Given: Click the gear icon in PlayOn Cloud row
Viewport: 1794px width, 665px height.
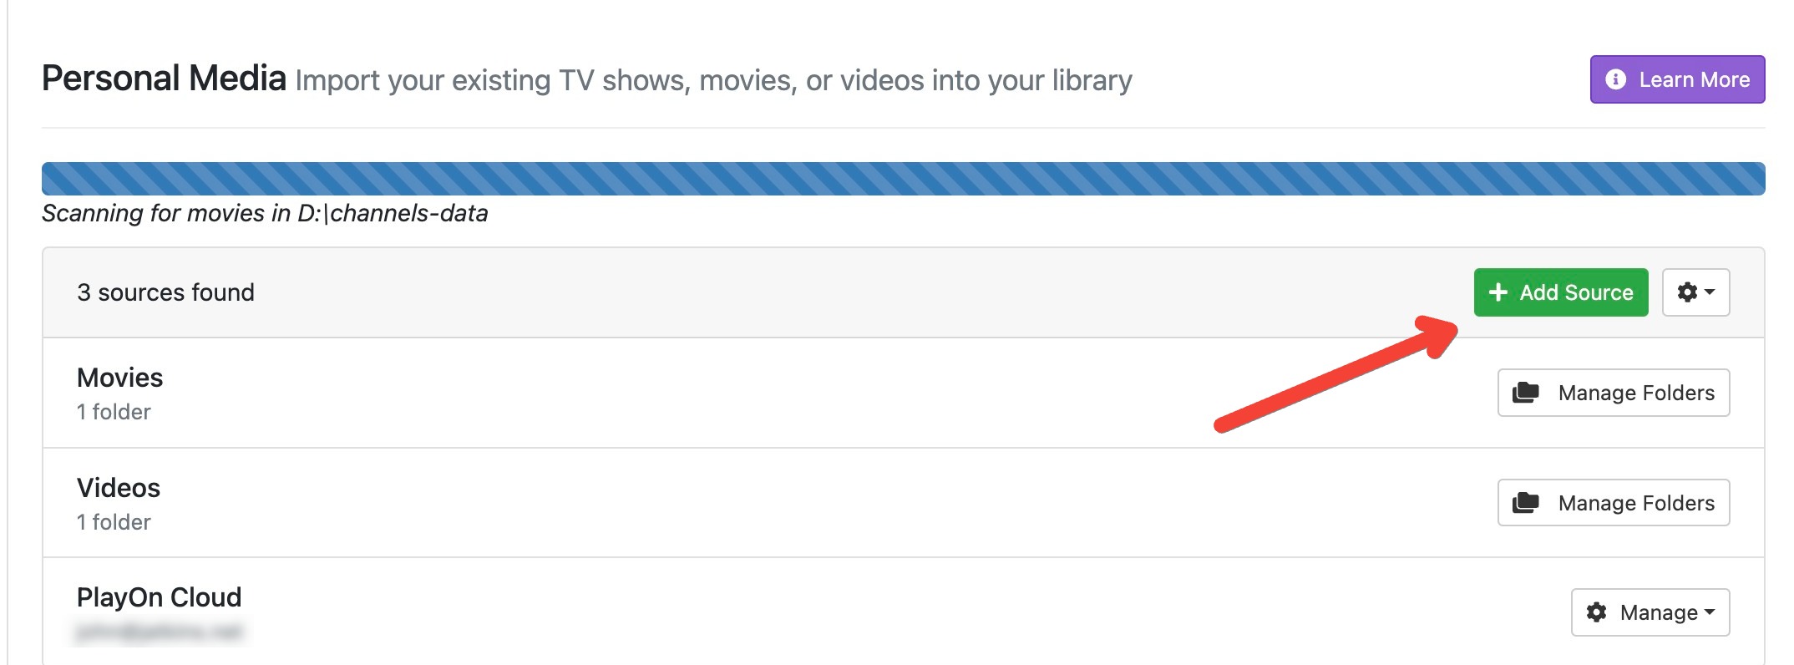Looking at the screenshot, I should tap(1596, 612).
